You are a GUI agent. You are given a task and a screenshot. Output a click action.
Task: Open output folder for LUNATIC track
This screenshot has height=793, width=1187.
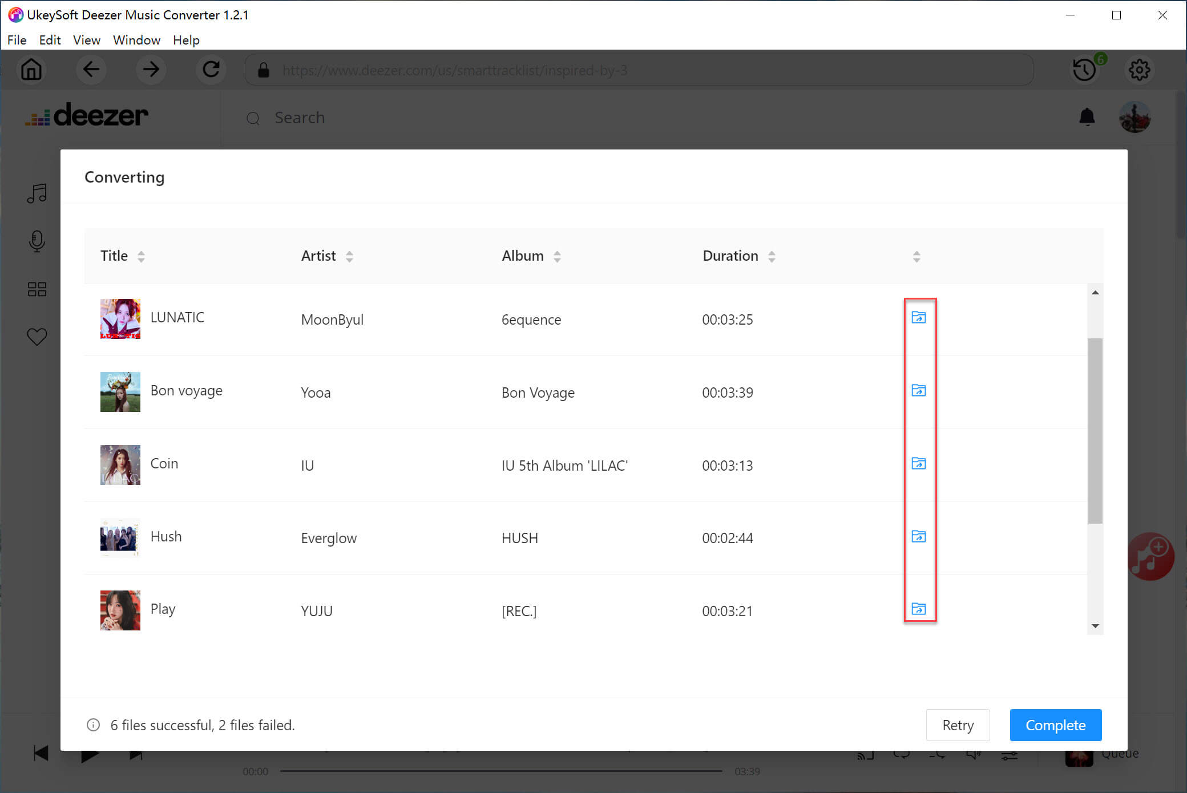[x=918, y=317]
